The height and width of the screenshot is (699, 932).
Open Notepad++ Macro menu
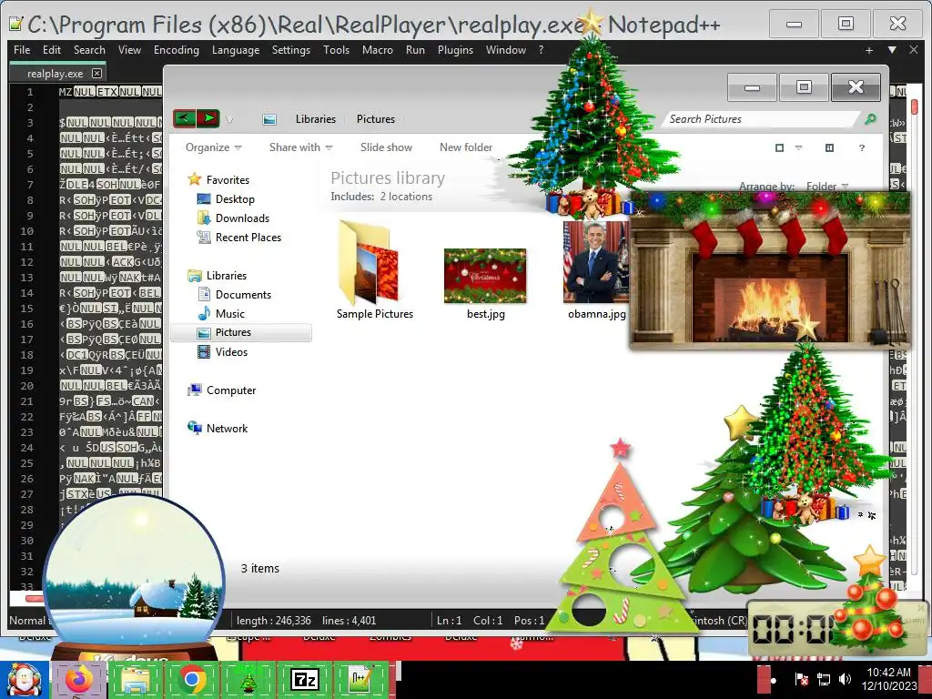point(378,50)
